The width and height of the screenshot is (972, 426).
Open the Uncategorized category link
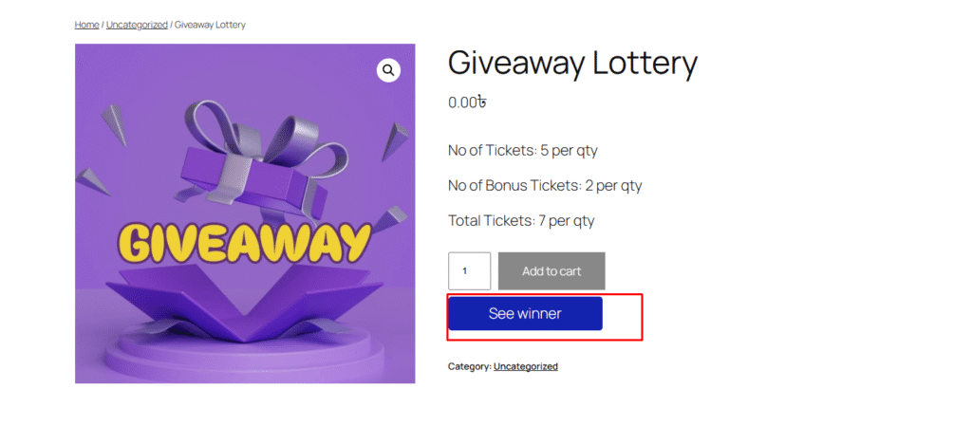[525, 366]
